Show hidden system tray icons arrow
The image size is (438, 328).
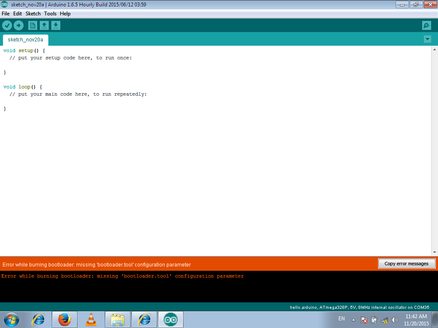click(x=353, y=320)
